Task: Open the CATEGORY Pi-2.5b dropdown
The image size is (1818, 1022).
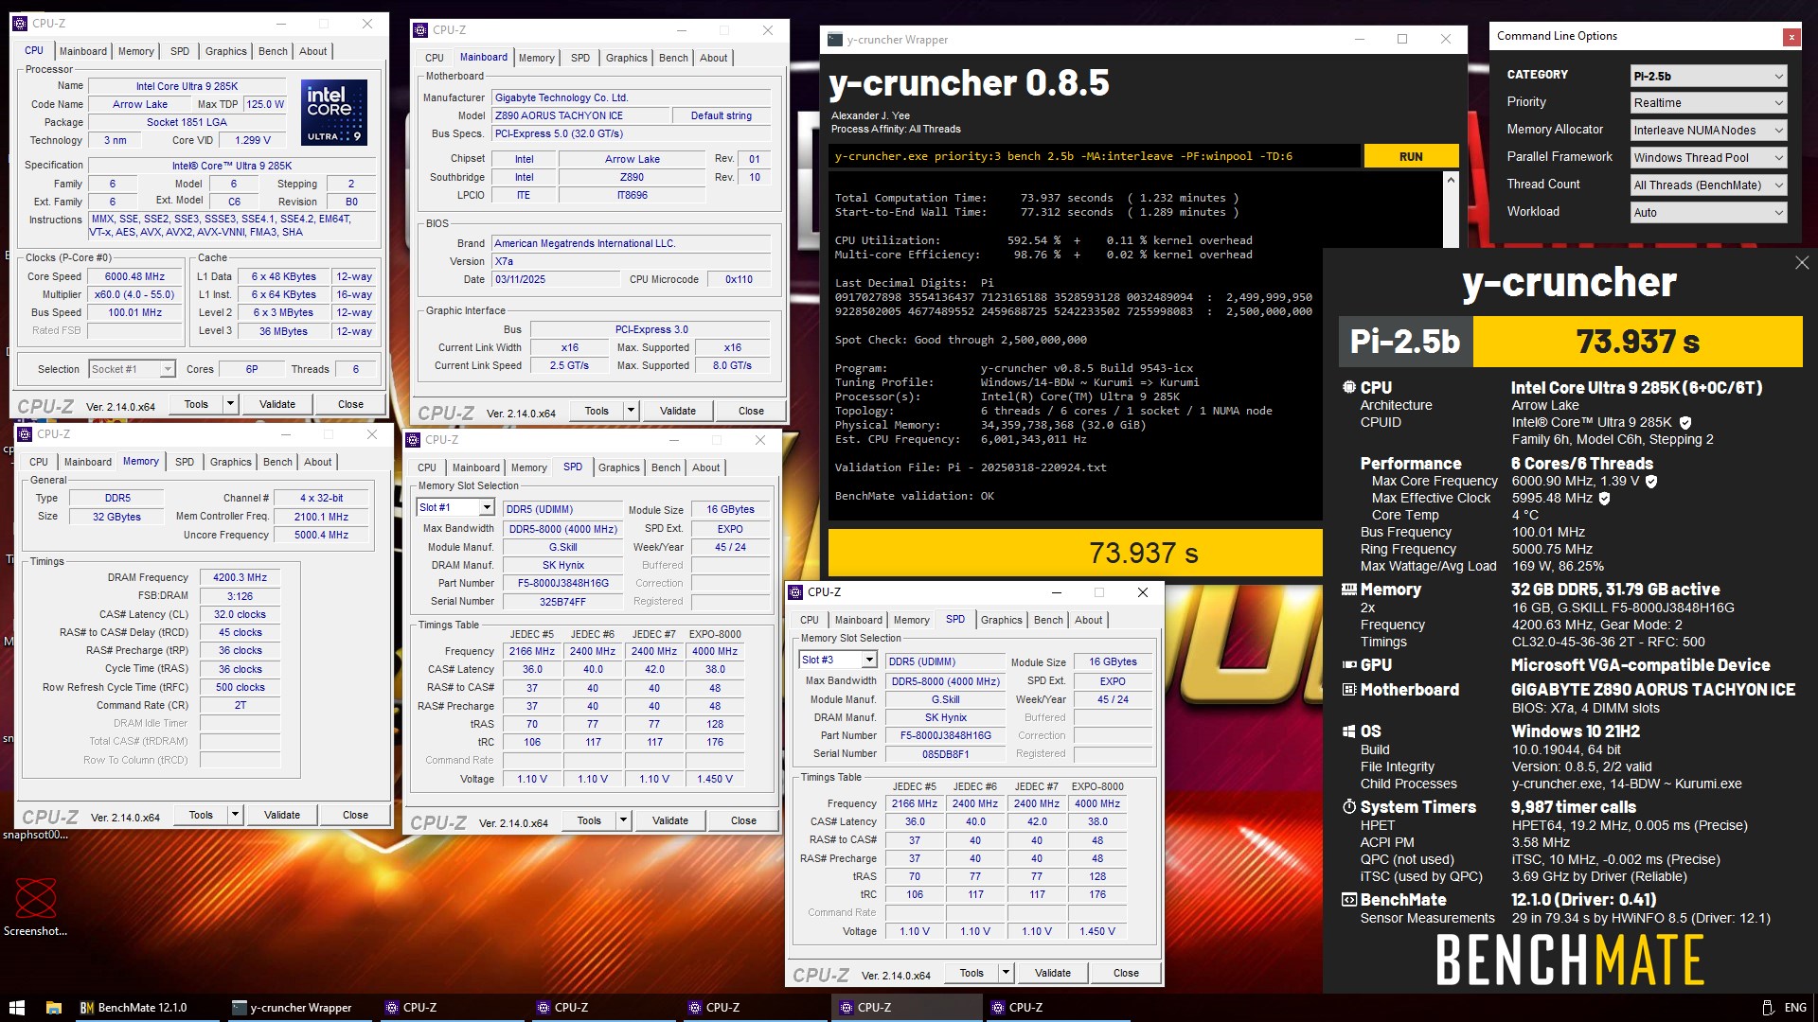Action: point(1708,76)
